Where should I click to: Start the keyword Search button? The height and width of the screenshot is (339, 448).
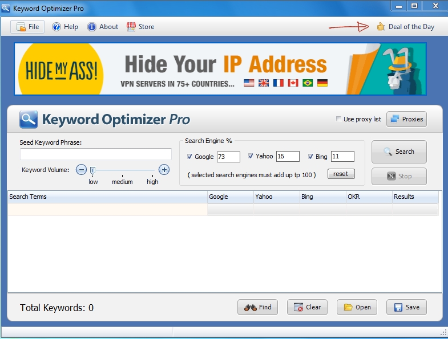tap(399, 152)
